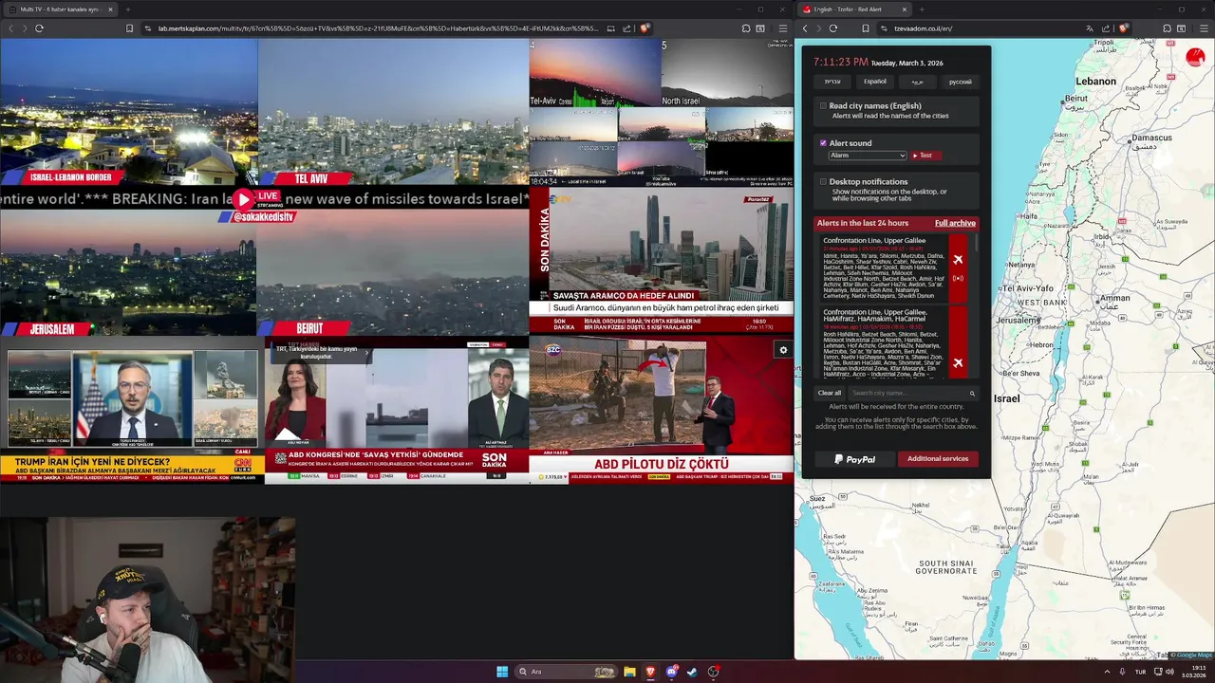Enable Desktop notifications checkbox
Viewport: 1215px width, 683px height.
[823, 181]
